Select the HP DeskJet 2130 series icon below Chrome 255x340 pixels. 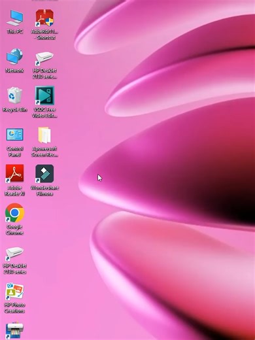coord(14,253)
